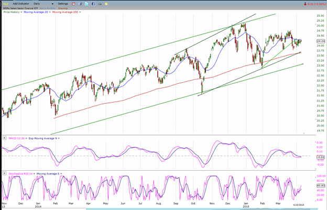
Task: Close the MACD indicator panel
Action: click(x=4, y=138)
